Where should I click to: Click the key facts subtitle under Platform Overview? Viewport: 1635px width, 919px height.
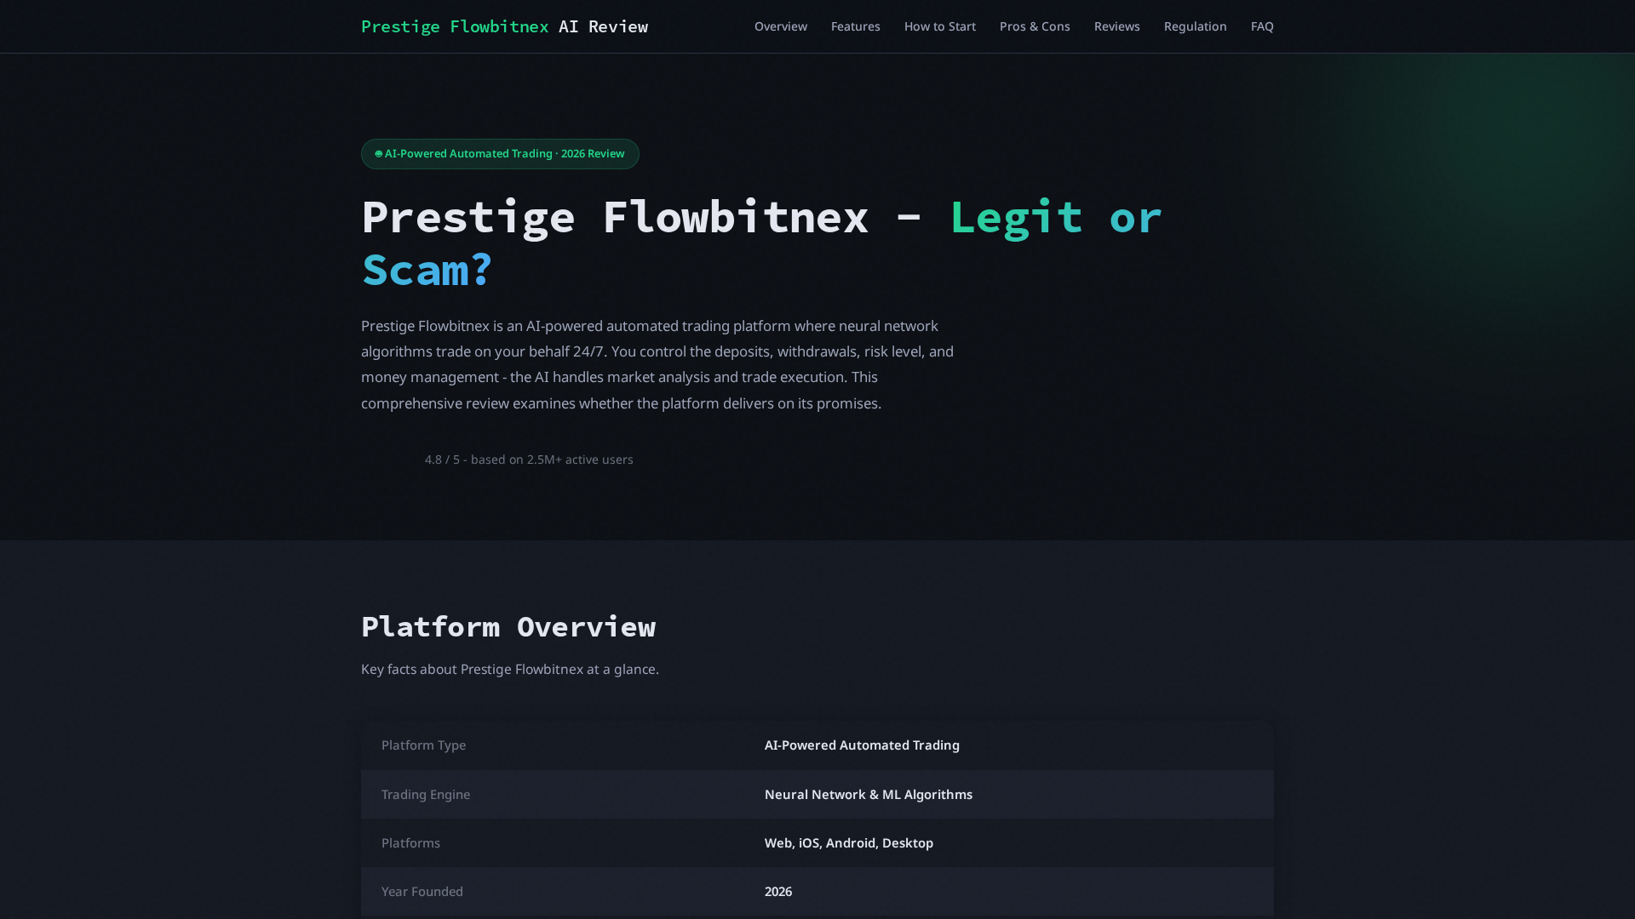point(509,669)
